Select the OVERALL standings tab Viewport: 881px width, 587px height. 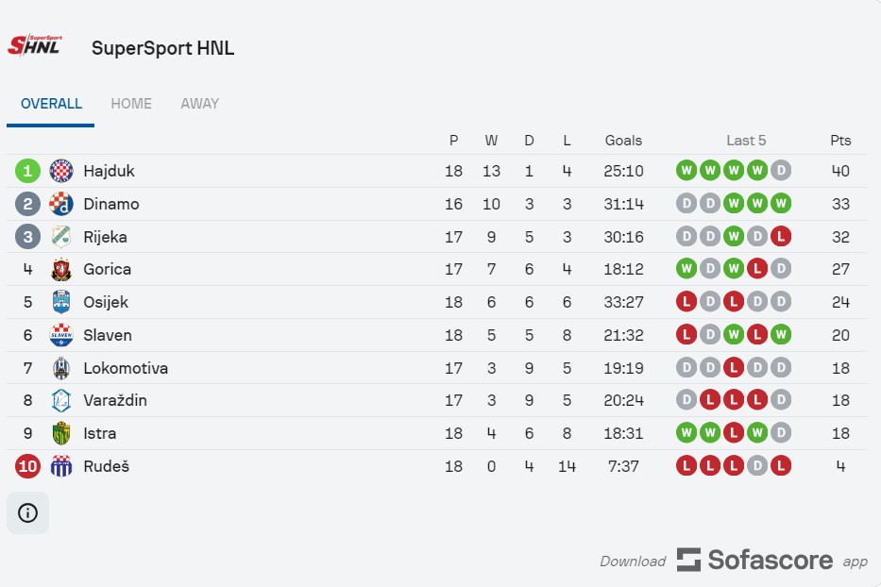click(51, 104)
